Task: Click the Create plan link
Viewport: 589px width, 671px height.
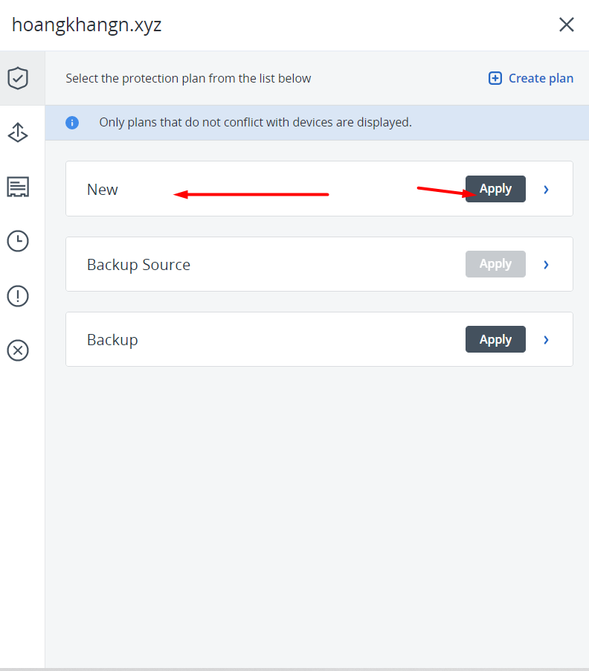Action: 541,78
